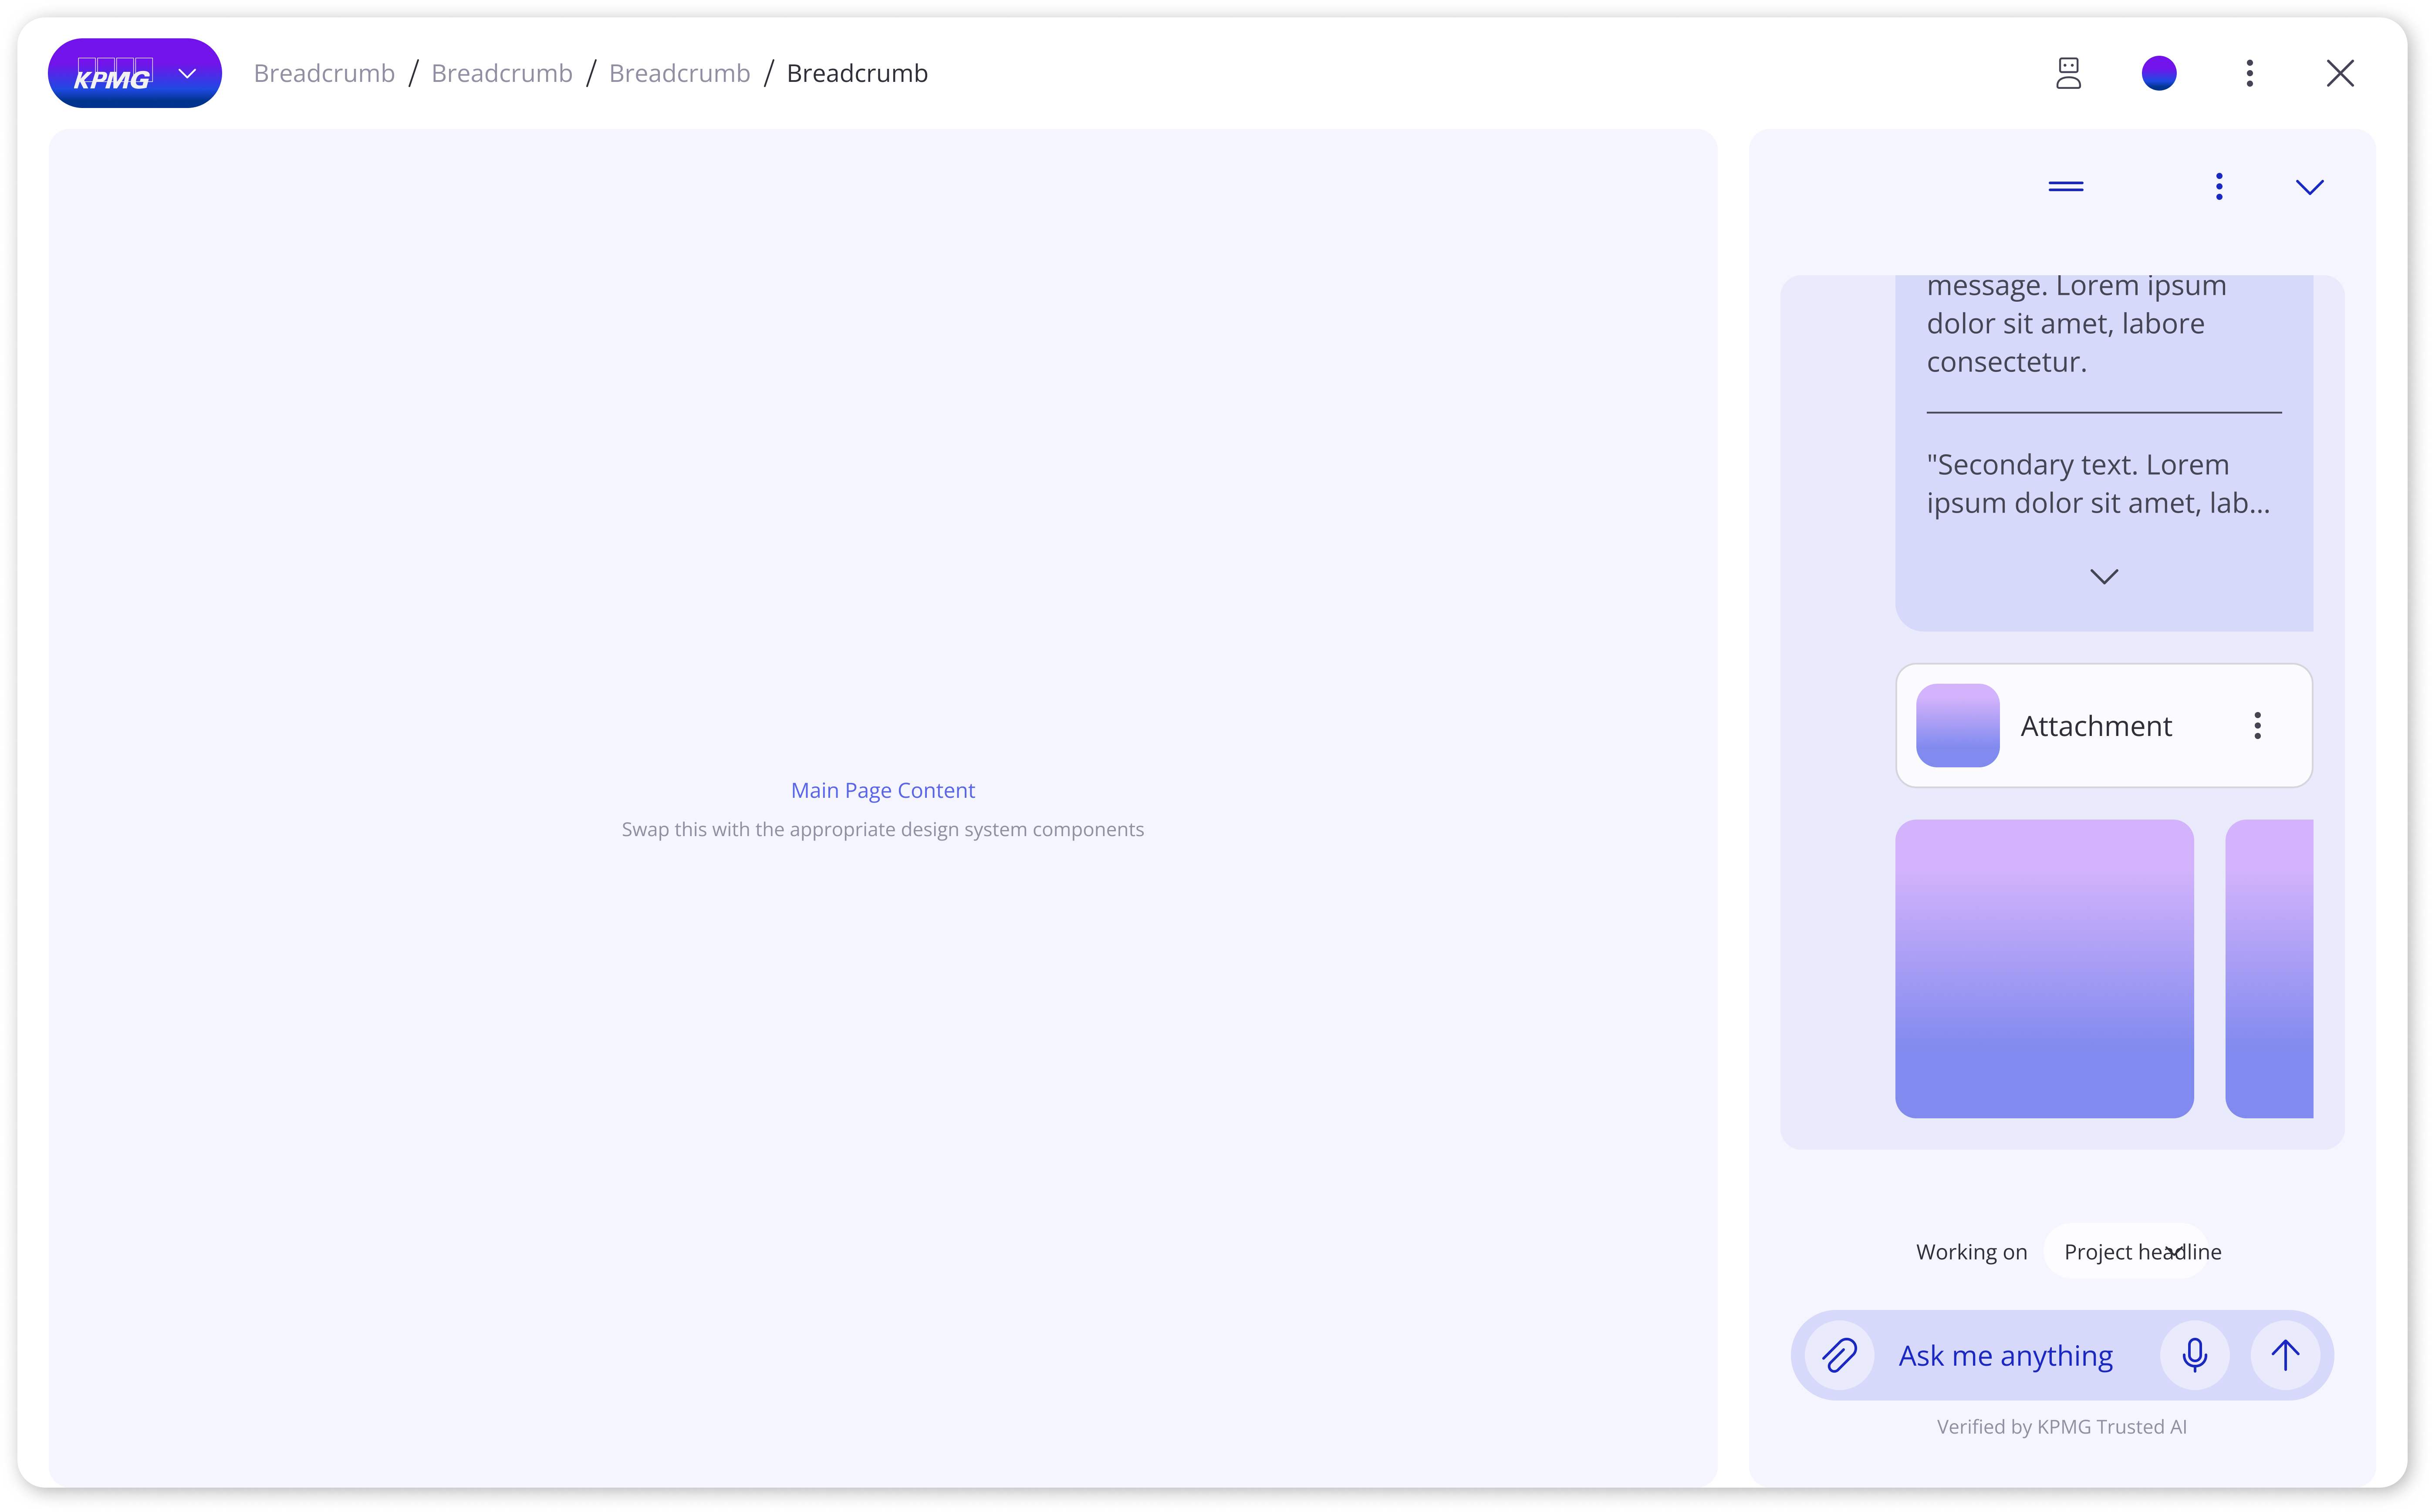Open the first large image tile
The height and width of the screenshot is (1512, 2432).
click(x=2044, y=968)
